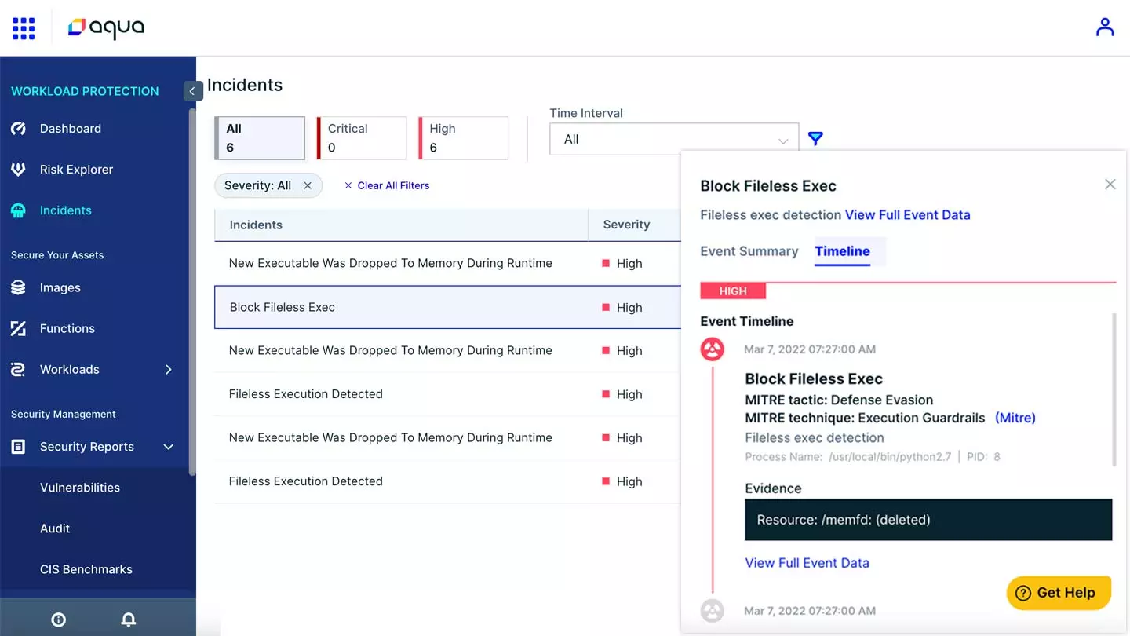This screenshot has width=1130, height=636.
Task: Select Incidents in the sidebar
Action: point(66,210)
